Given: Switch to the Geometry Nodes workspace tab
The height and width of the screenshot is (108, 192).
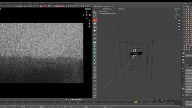Looking at the screenshot, I should click(61, 4).
